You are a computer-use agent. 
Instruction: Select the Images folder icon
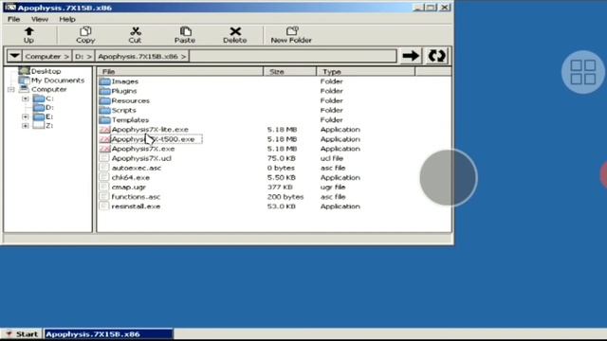pyautogui.click(x=104, y=81)
